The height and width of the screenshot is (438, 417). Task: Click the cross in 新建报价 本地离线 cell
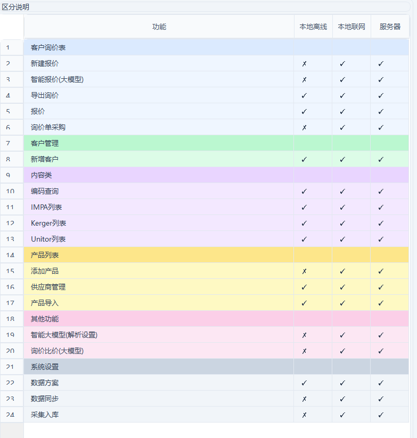click(x=305, y=64)
